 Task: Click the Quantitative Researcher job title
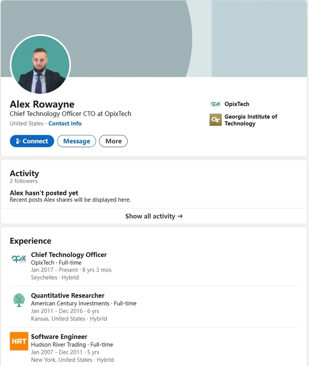click(x=68, y=296)
